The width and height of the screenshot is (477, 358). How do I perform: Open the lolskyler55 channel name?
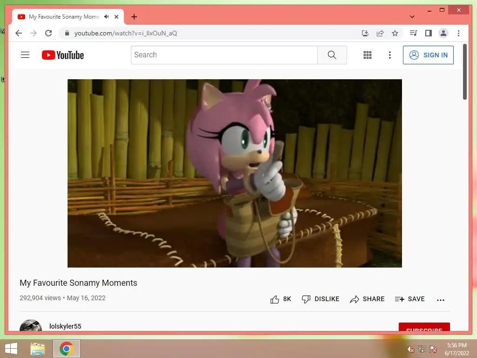point(65,326)
